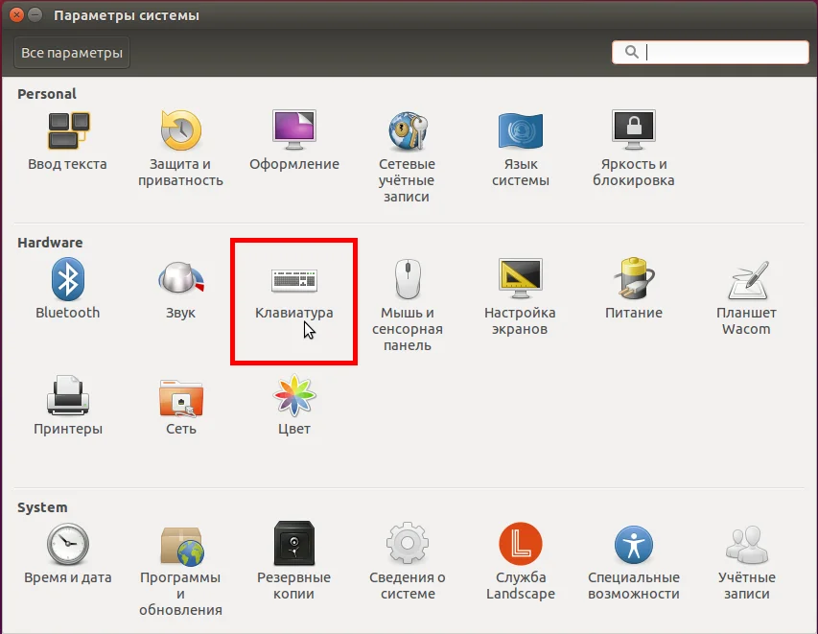Click the Резервные копии text label
Screen dimensions: 818x634
tap(294, 585)
